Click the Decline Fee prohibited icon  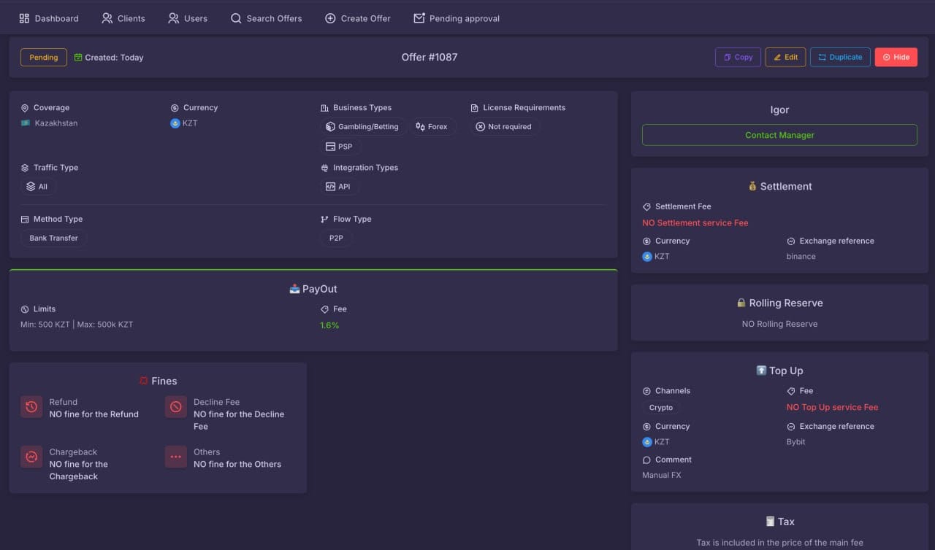click(176, 407)
